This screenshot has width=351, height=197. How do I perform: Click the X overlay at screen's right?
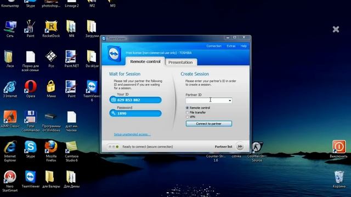[336, 29]
